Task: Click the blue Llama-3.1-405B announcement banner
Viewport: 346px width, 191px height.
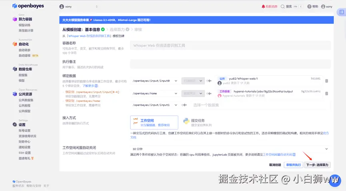Action: click(x=196, y=20)
